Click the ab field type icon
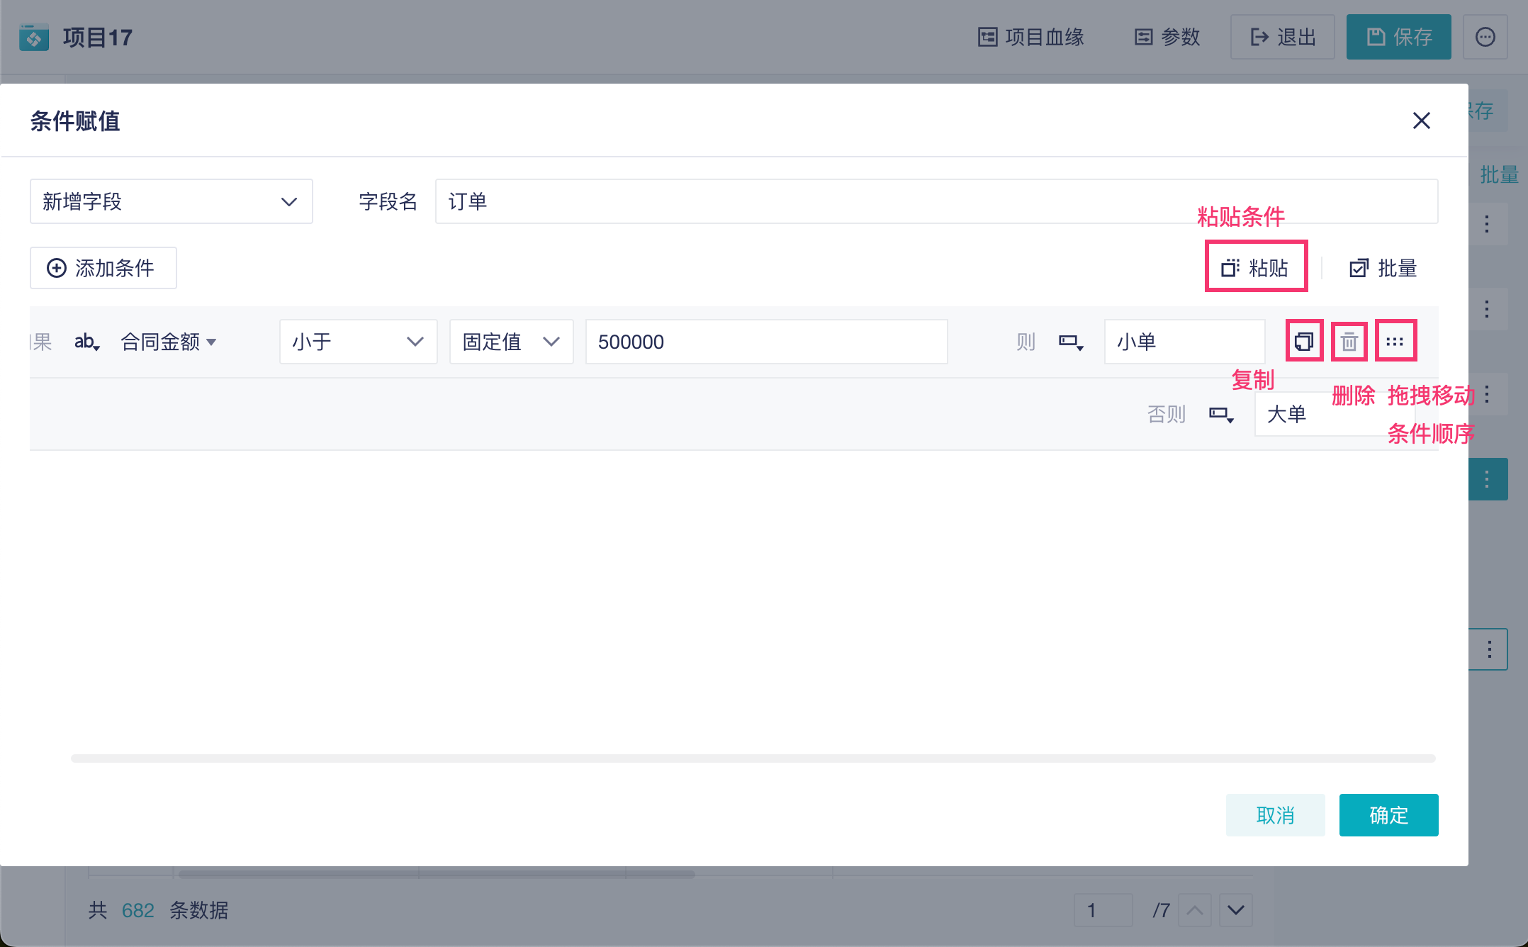The width and height of the screenshot is (1528, 947). (x=86, y=342)
